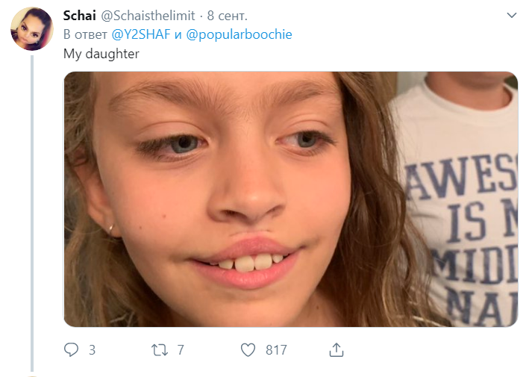Click the reply speech bubble icon

(x=71, y=349)
